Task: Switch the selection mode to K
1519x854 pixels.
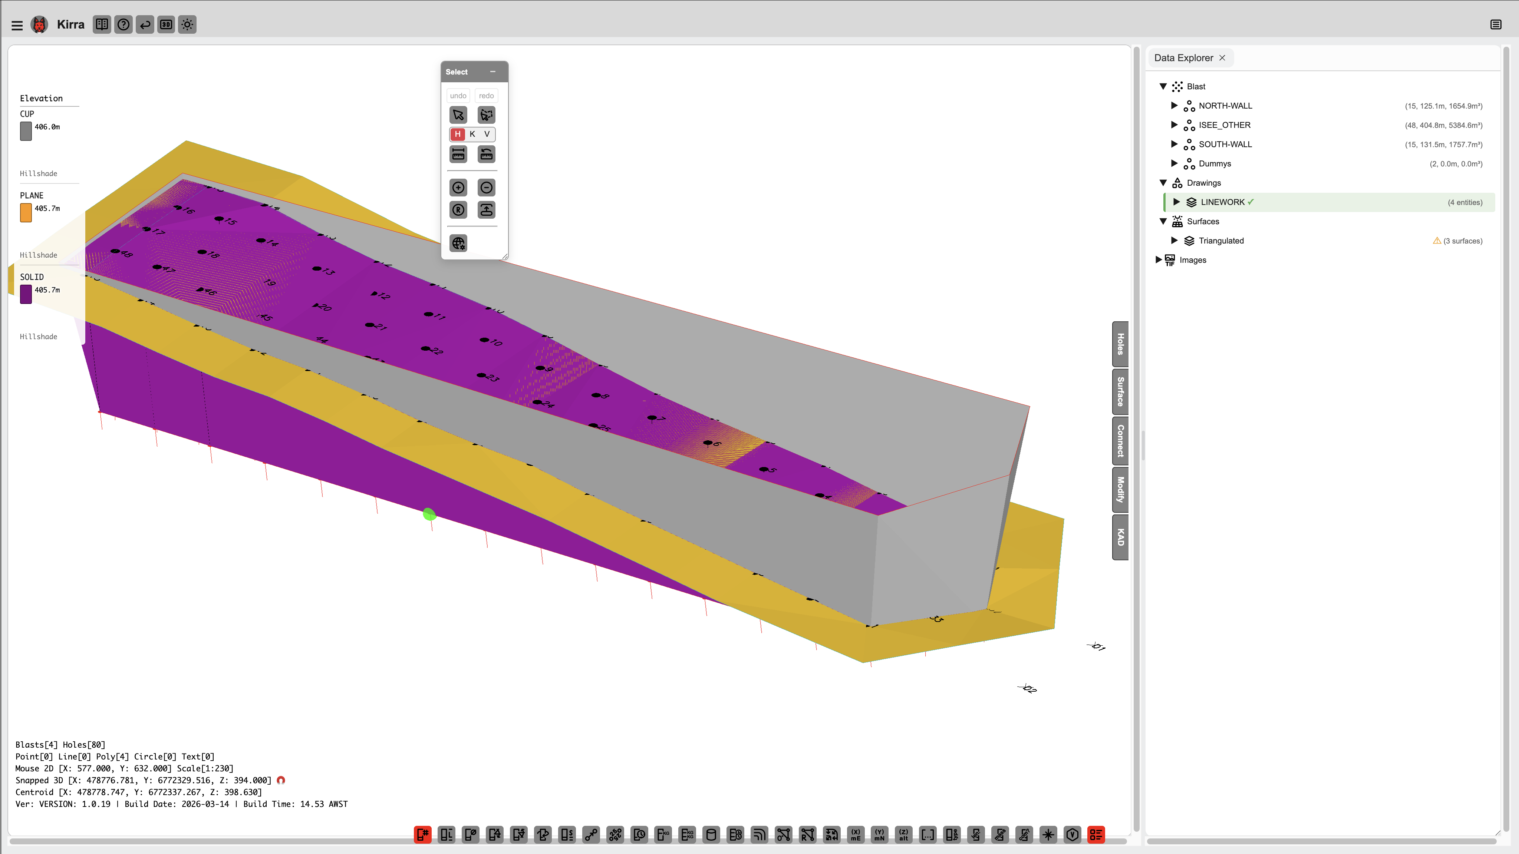Action: [472, 135]
